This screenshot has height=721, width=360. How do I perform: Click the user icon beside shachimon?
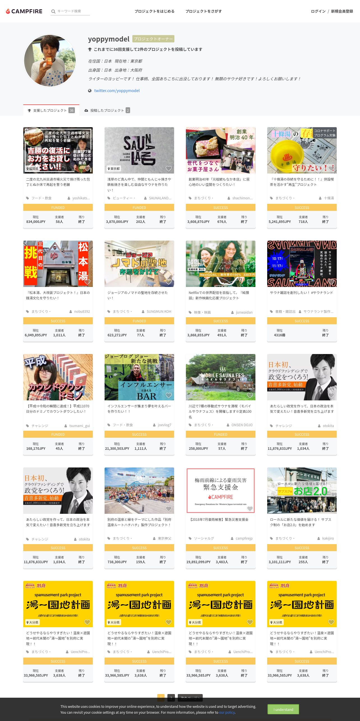tap(229, 198)
